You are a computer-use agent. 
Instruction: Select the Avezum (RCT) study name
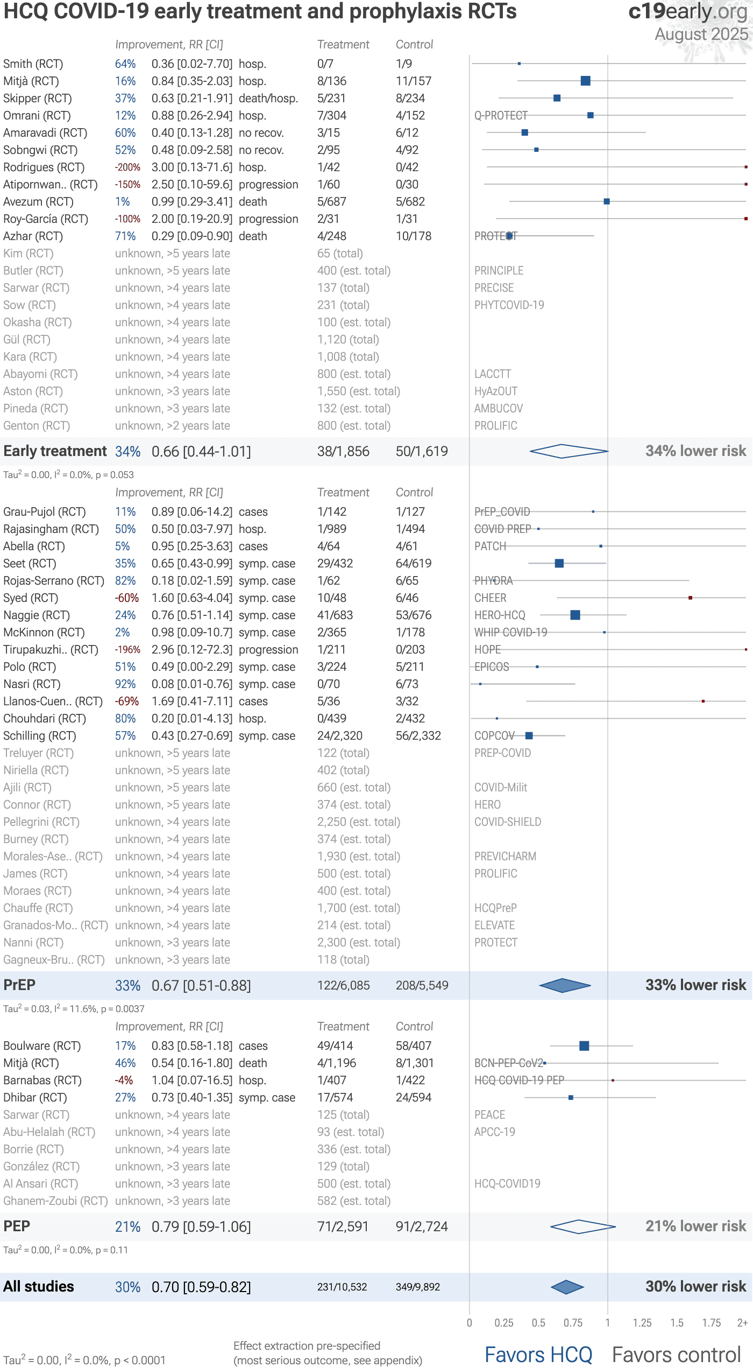(x=38, y=202)
